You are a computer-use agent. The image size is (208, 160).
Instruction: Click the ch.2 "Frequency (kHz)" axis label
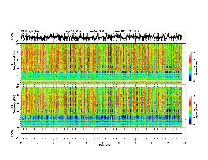coord(14,104)
